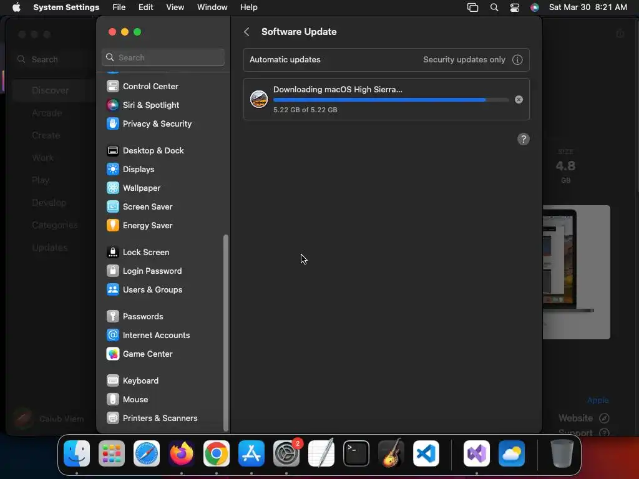Viewport: 639px width, 479px height.
Task: Launch Siri from the menu bar
Action: pos(535,7)
